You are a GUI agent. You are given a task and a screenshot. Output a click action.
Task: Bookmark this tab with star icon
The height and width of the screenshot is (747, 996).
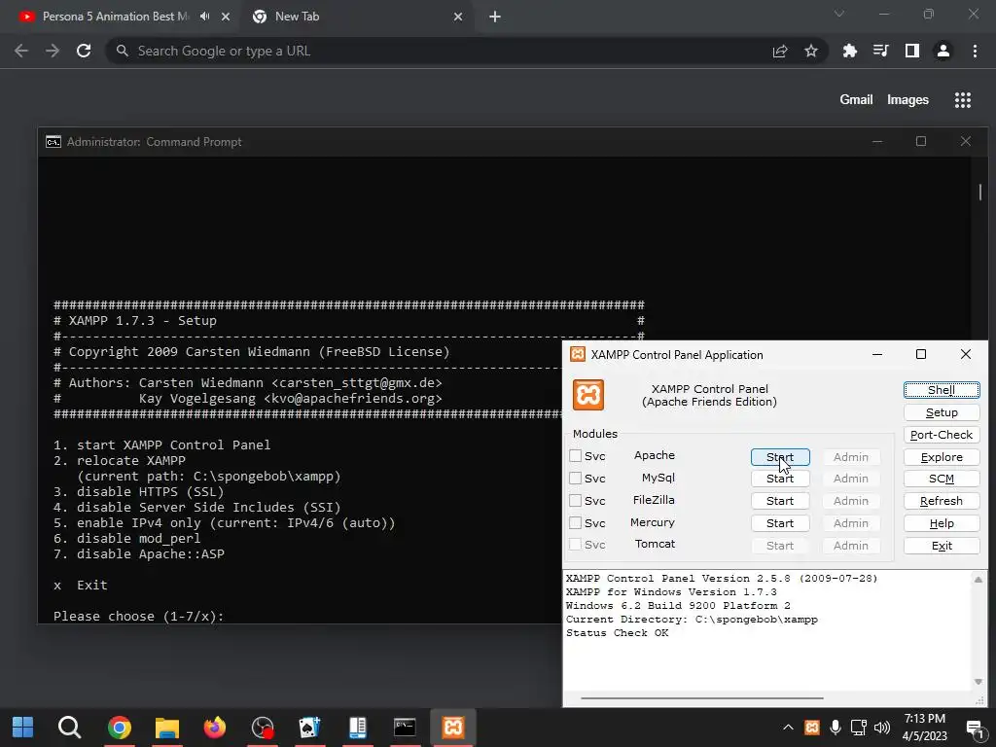point(811,51)
